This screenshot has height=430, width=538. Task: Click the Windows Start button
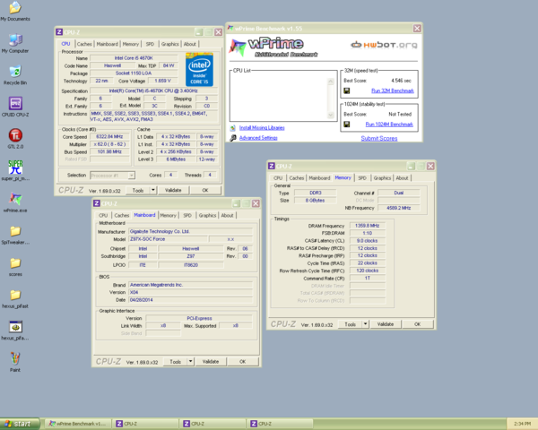point(19,424)
